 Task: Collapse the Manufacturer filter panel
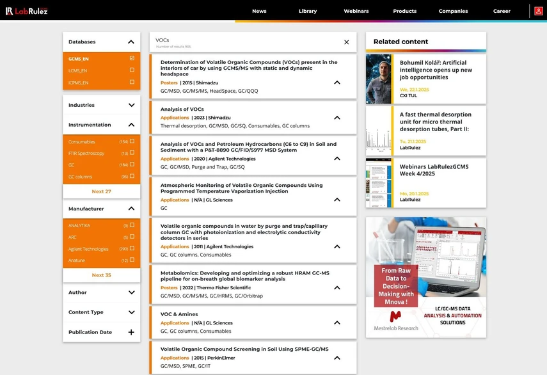(x=131, y=209)
